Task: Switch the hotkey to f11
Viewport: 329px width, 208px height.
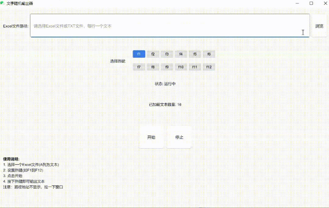Action: tap(195, 67)
